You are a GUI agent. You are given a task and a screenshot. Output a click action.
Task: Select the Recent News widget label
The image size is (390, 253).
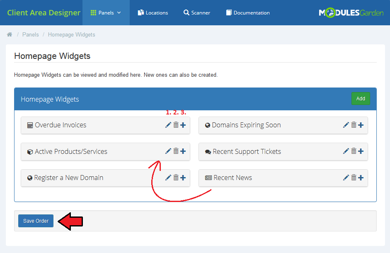pos(233,178)
